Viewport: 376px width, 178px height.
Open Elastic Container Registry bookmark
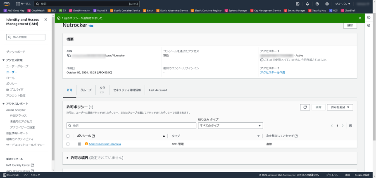point(206,11)
